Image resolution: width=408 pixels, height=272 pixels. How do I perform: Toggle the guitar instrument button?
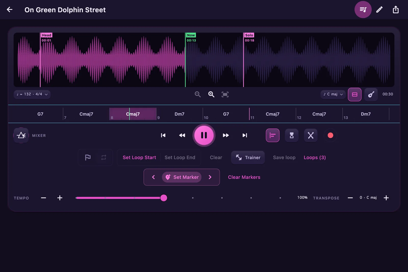tap(371, 94)
